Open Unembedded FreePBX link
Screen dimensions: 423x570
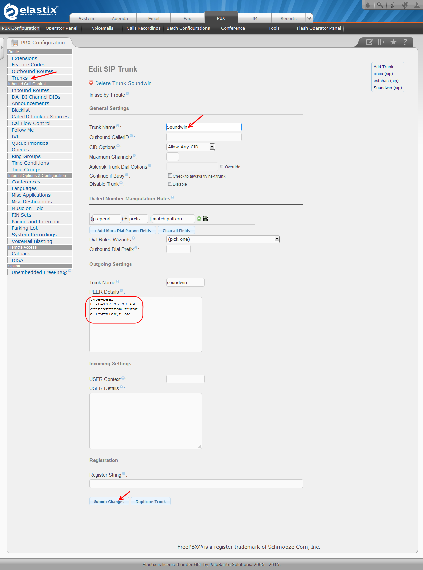tap(39, 272)
